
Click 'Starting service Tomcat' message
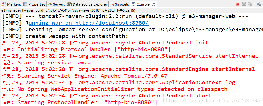pos(48,63)
